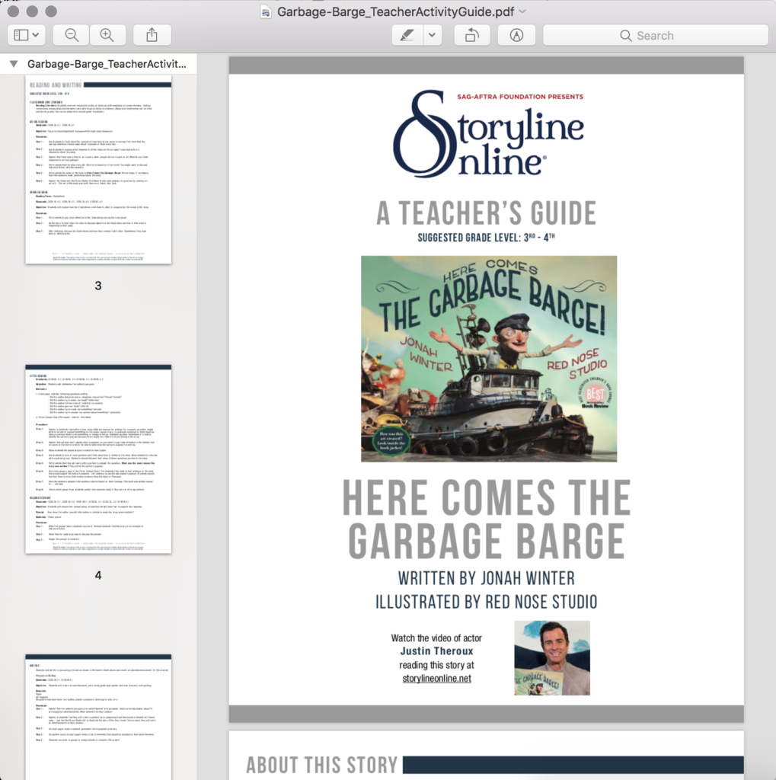The height and width of the screenshot is (780, 776).
Task: Select the Garbage-Barge_TeacherActivit... sidebar item
Action: point(106,64)
